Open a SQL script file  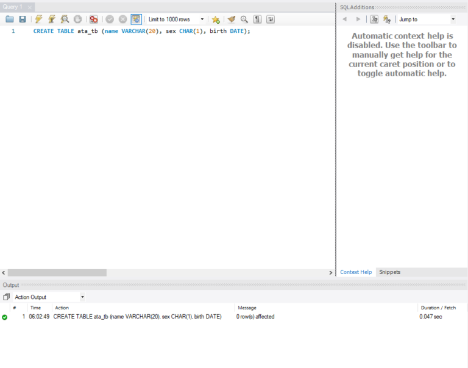pos(10,20)
